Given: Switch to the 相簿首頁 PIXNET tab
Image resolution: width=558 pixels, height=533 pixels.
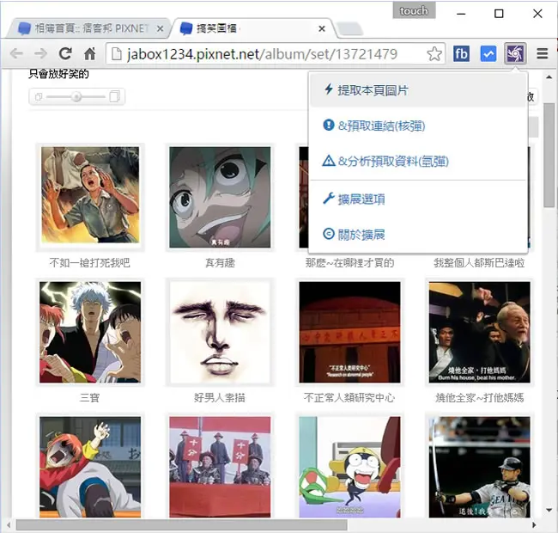Looking at the screenshot, I should coord(91,28).
